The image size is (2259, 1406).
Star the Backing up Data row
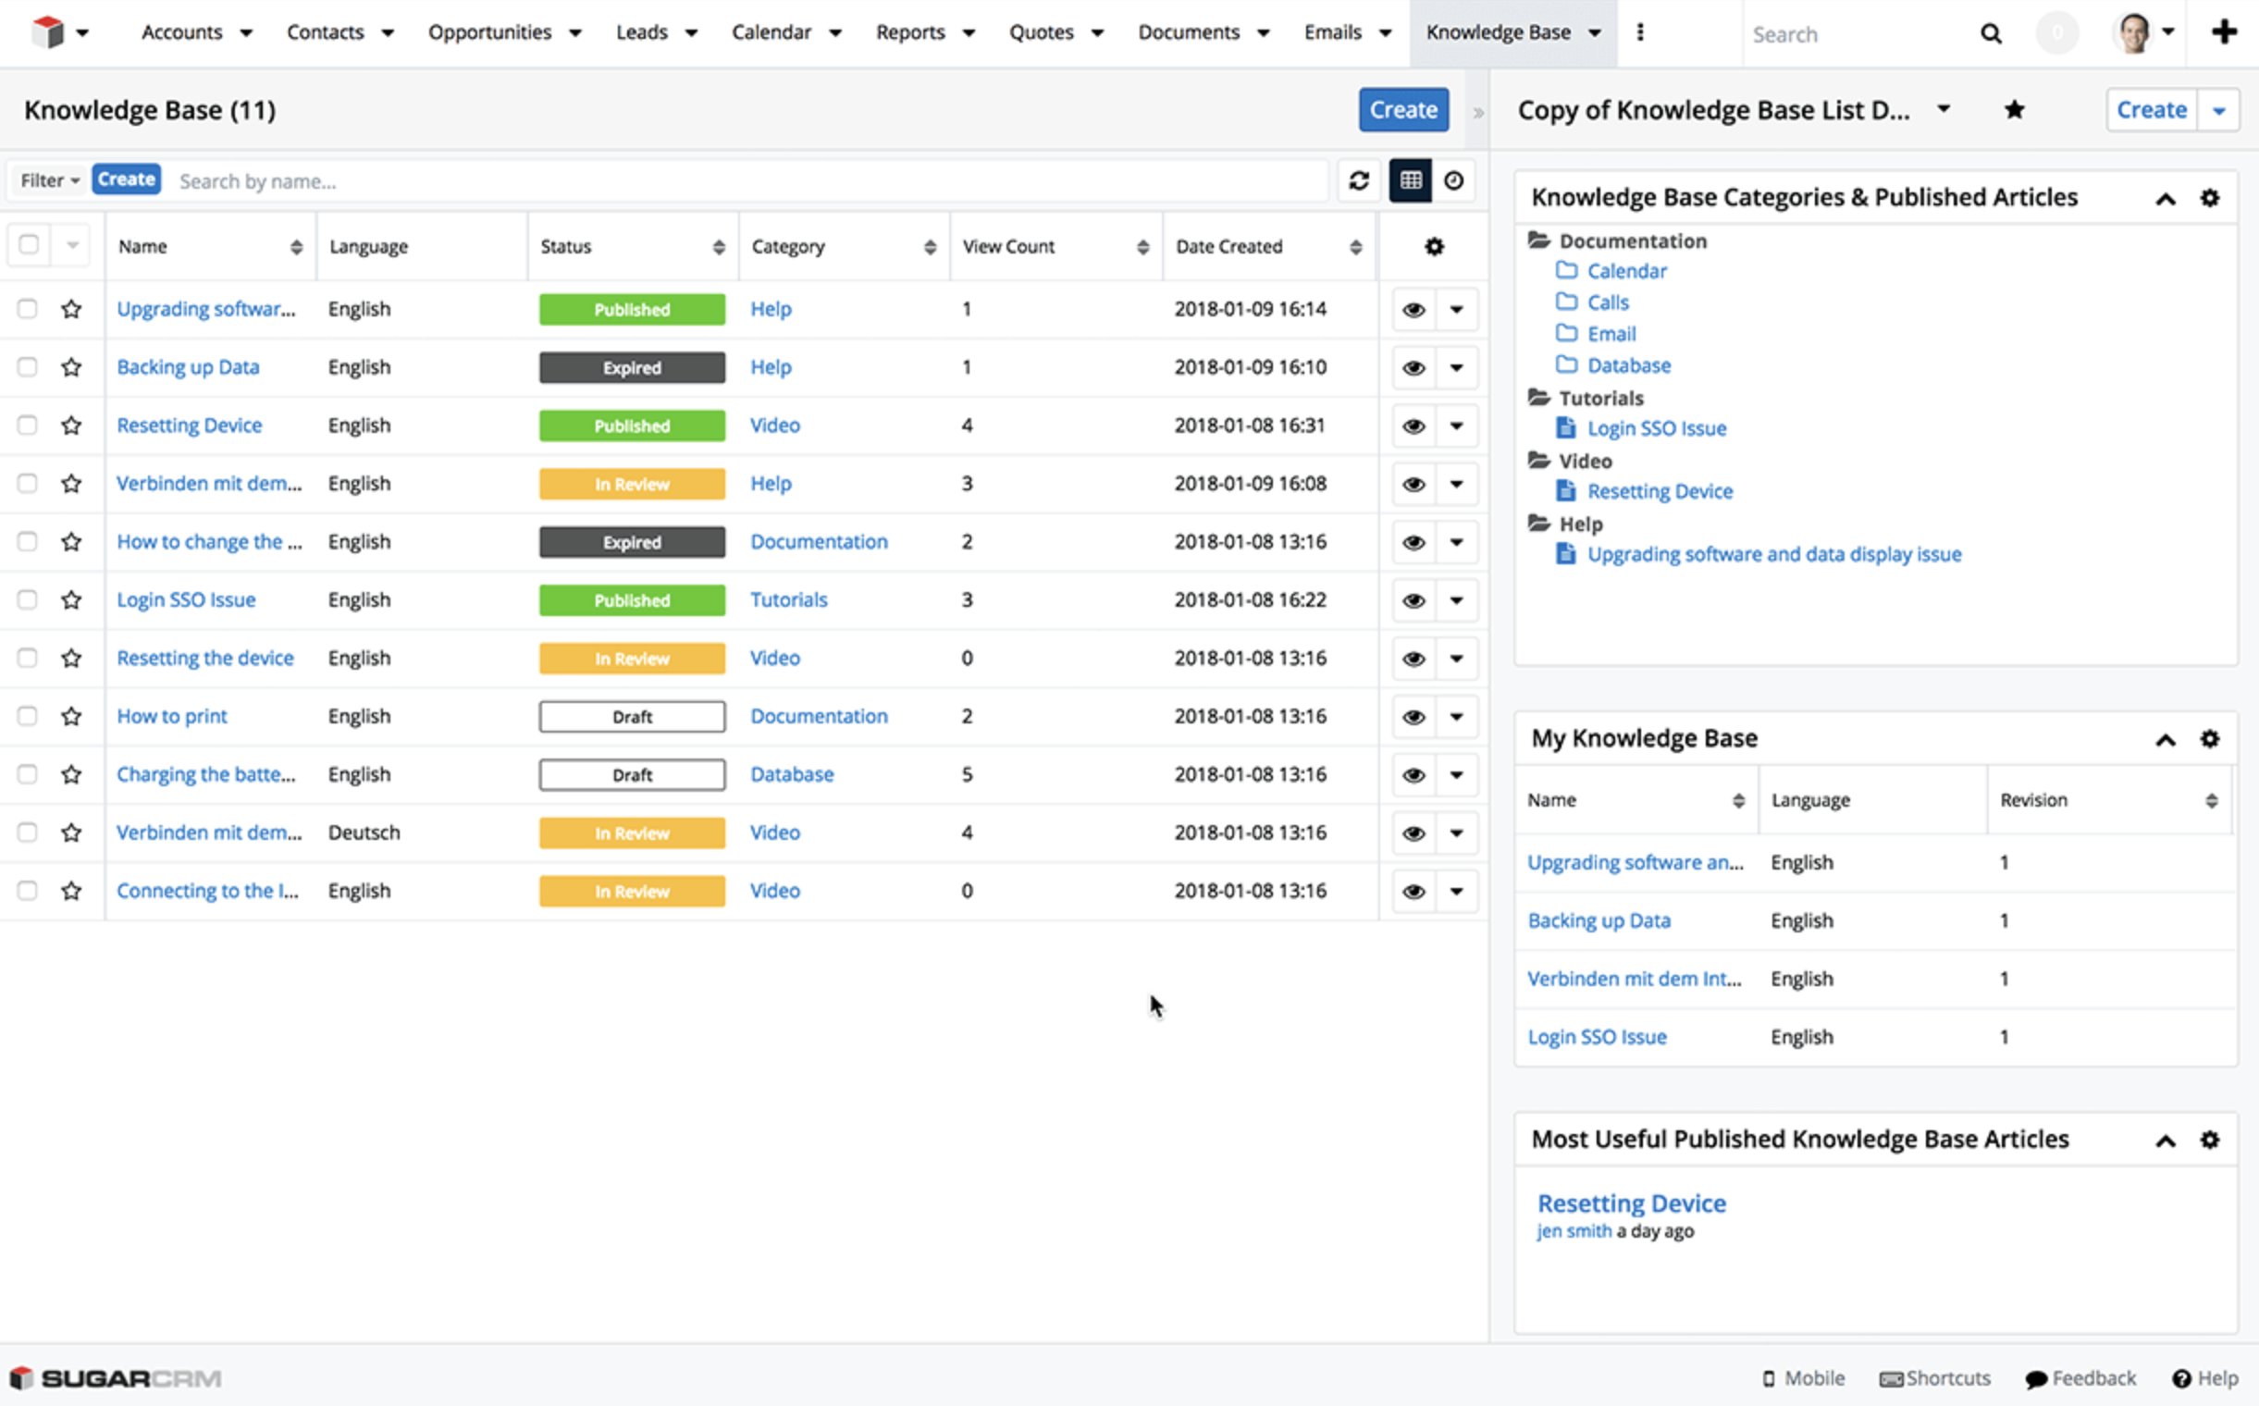pos(71,367)
